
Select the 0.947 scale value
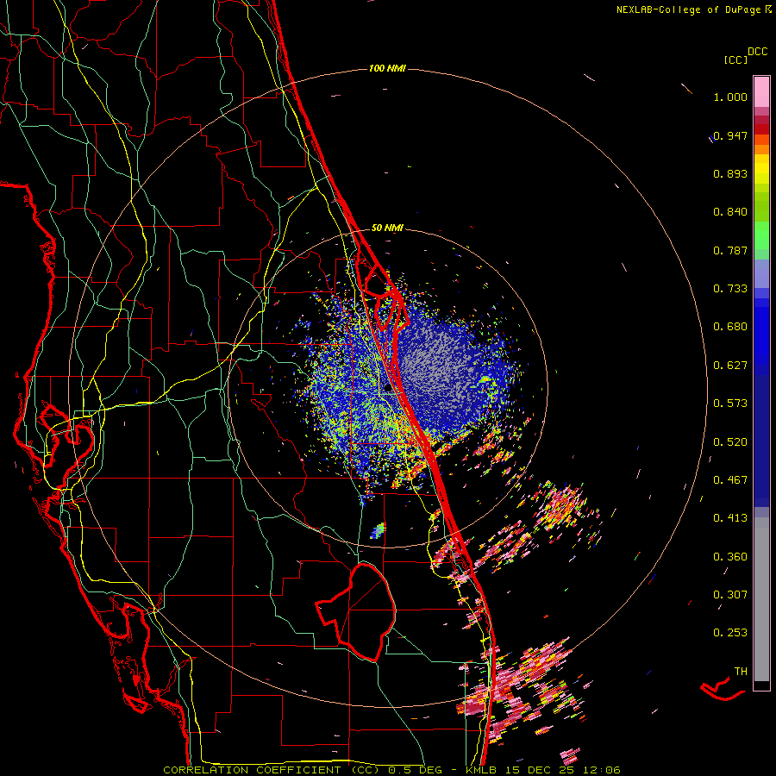coord(730,136)
